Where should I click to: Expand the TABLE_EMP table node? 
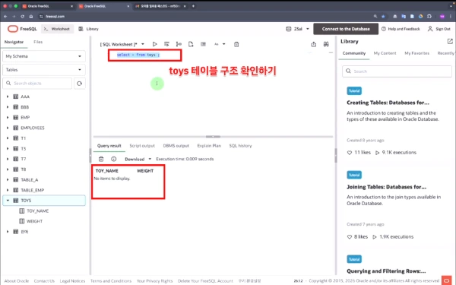pyautogui.click(x=8, y=190)
